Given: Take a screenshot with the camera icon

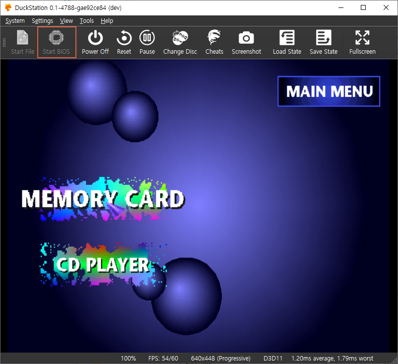Looking at the screenshot, I should (246, 42).
